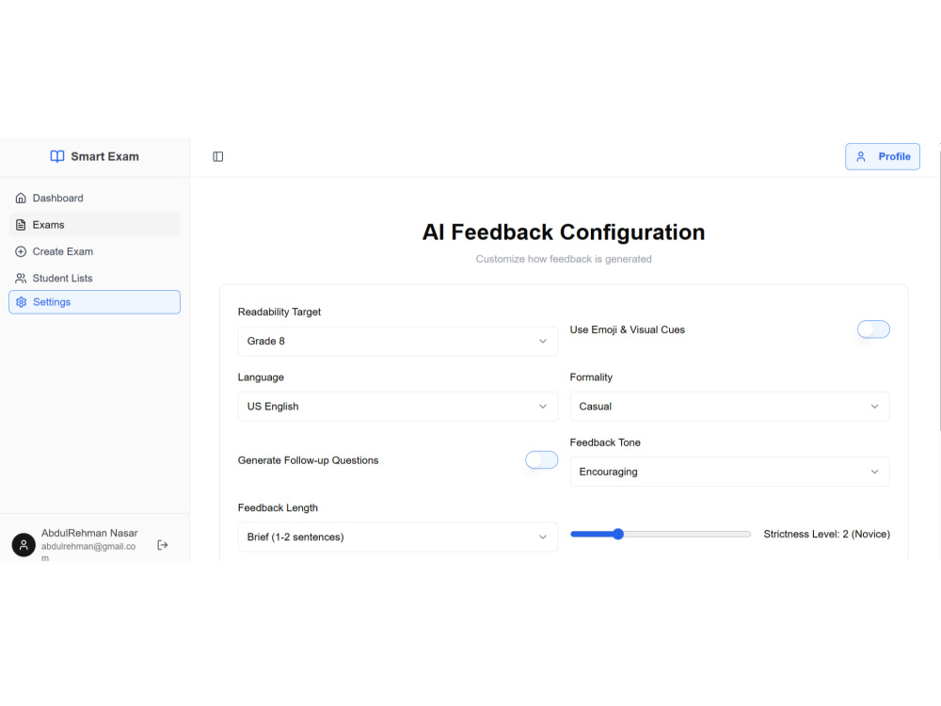
Task: Click the logout arrow icon
Action: point(162,545)
